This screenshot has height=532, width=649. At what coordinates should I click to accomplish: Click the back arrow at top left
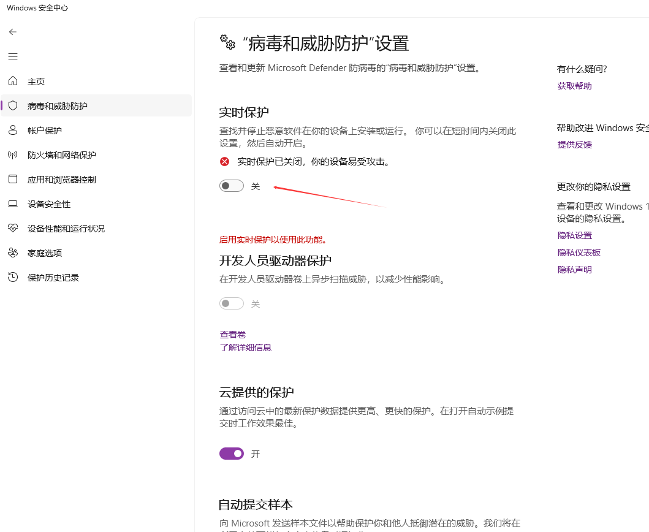[12, 31]
